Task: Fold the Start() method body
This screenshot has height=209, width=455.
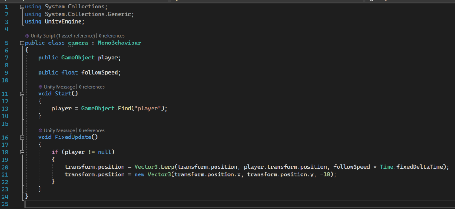Action: (22, 94)
